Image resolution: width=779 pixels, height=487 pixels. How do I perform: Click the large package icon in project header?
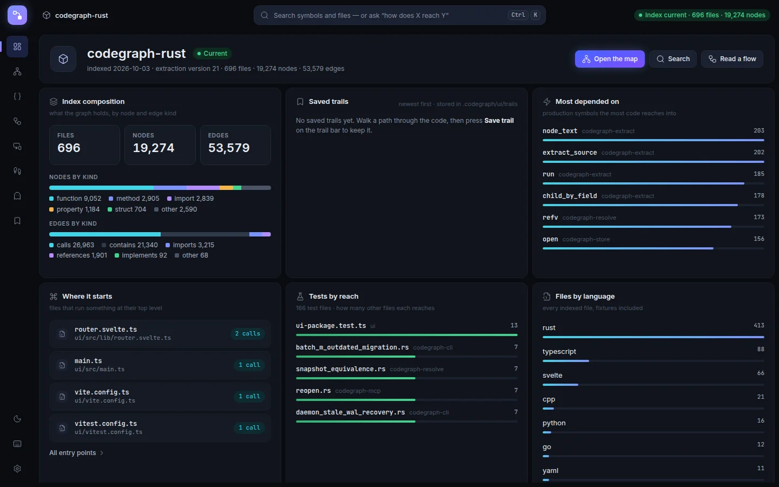click(63, 59)
